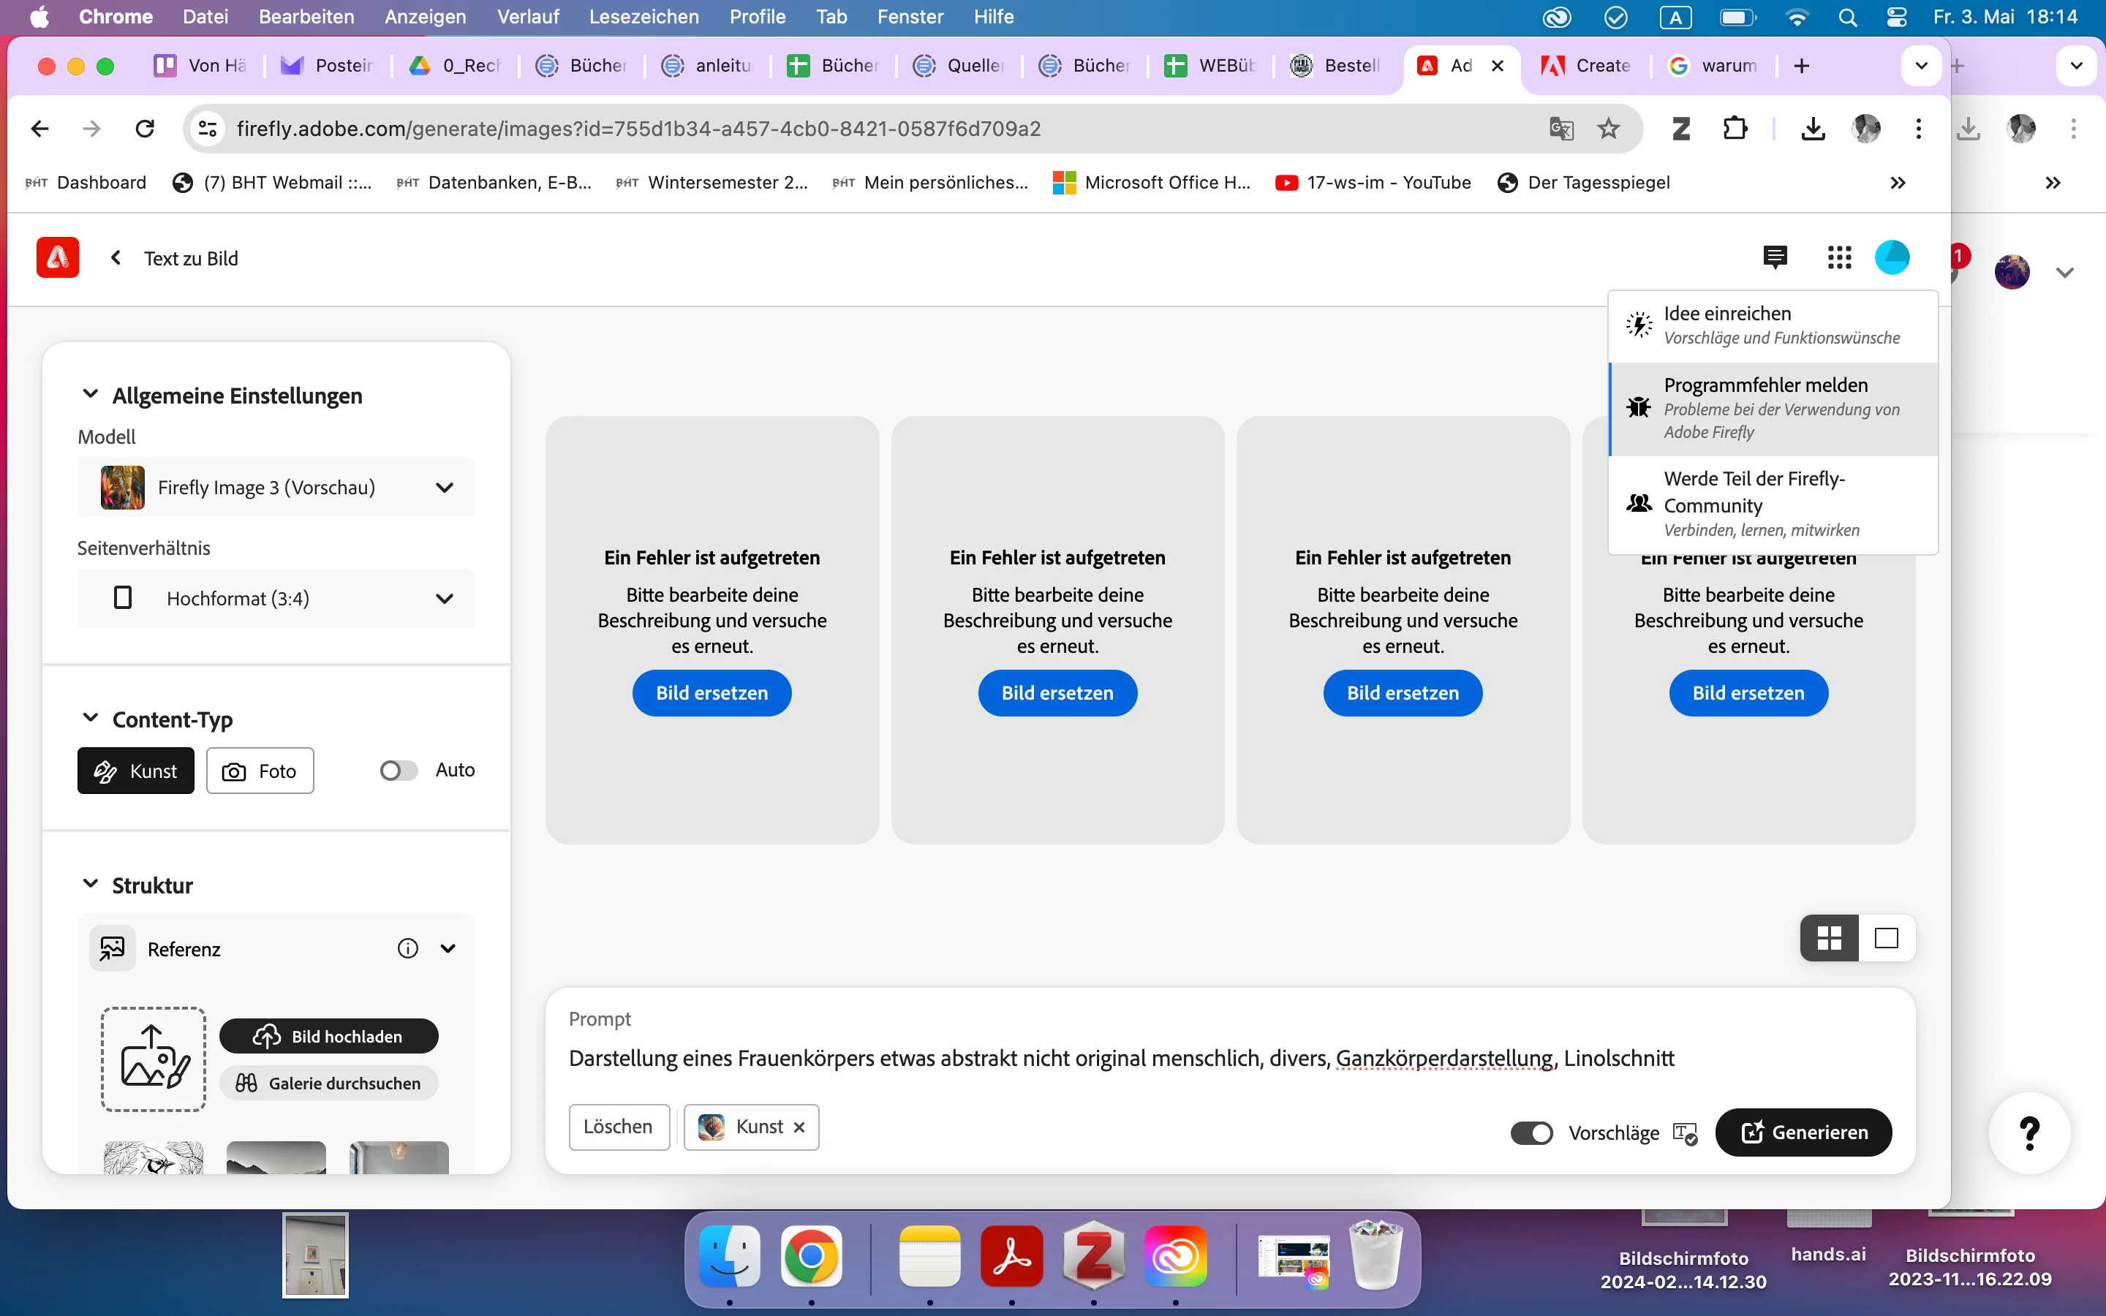The width and height of the screenshot is (2106, 1316).
Task: Toggle the Auto content type switch
Action: (399, 771)
